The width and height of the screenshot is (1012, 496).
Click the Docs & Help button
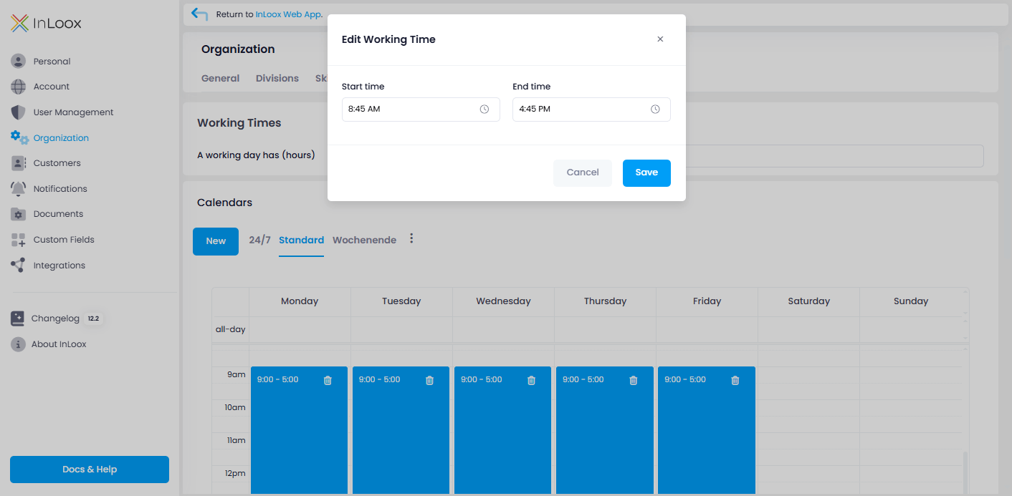pyautogui.click(x=90, y=470)
